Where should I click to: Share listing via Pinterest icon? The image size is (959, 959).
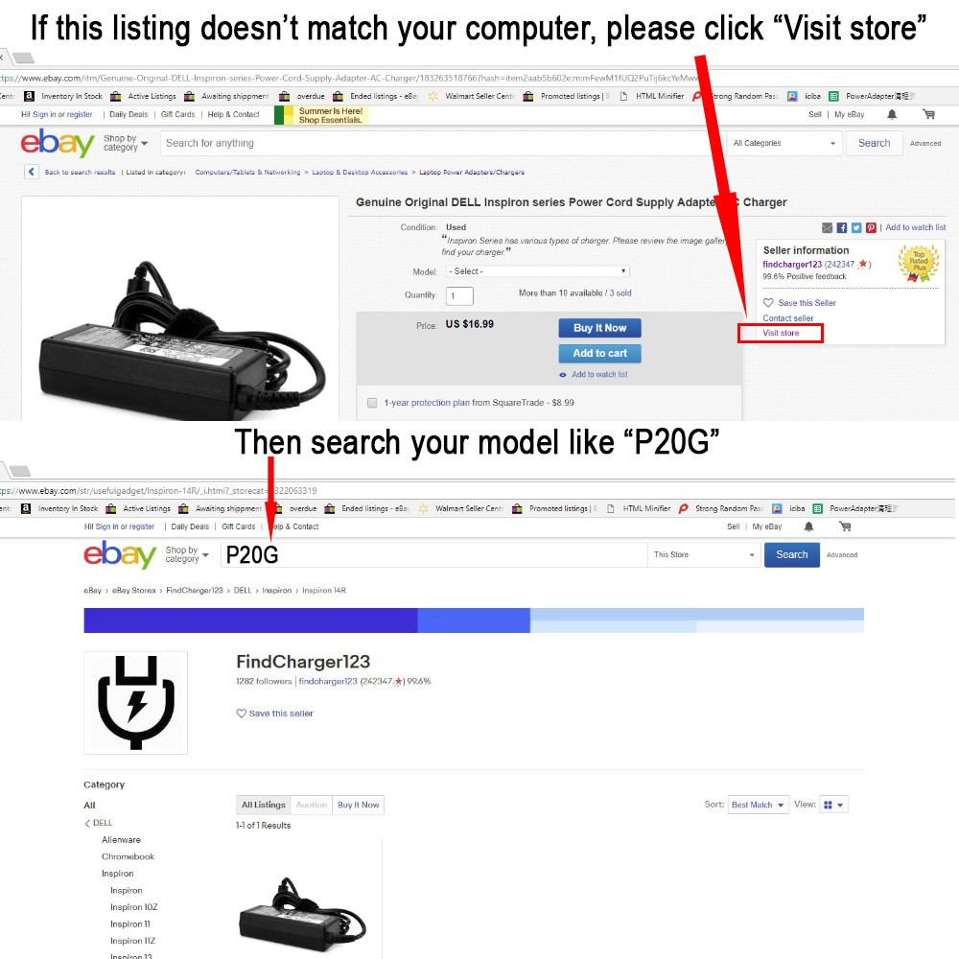point(871,227)
